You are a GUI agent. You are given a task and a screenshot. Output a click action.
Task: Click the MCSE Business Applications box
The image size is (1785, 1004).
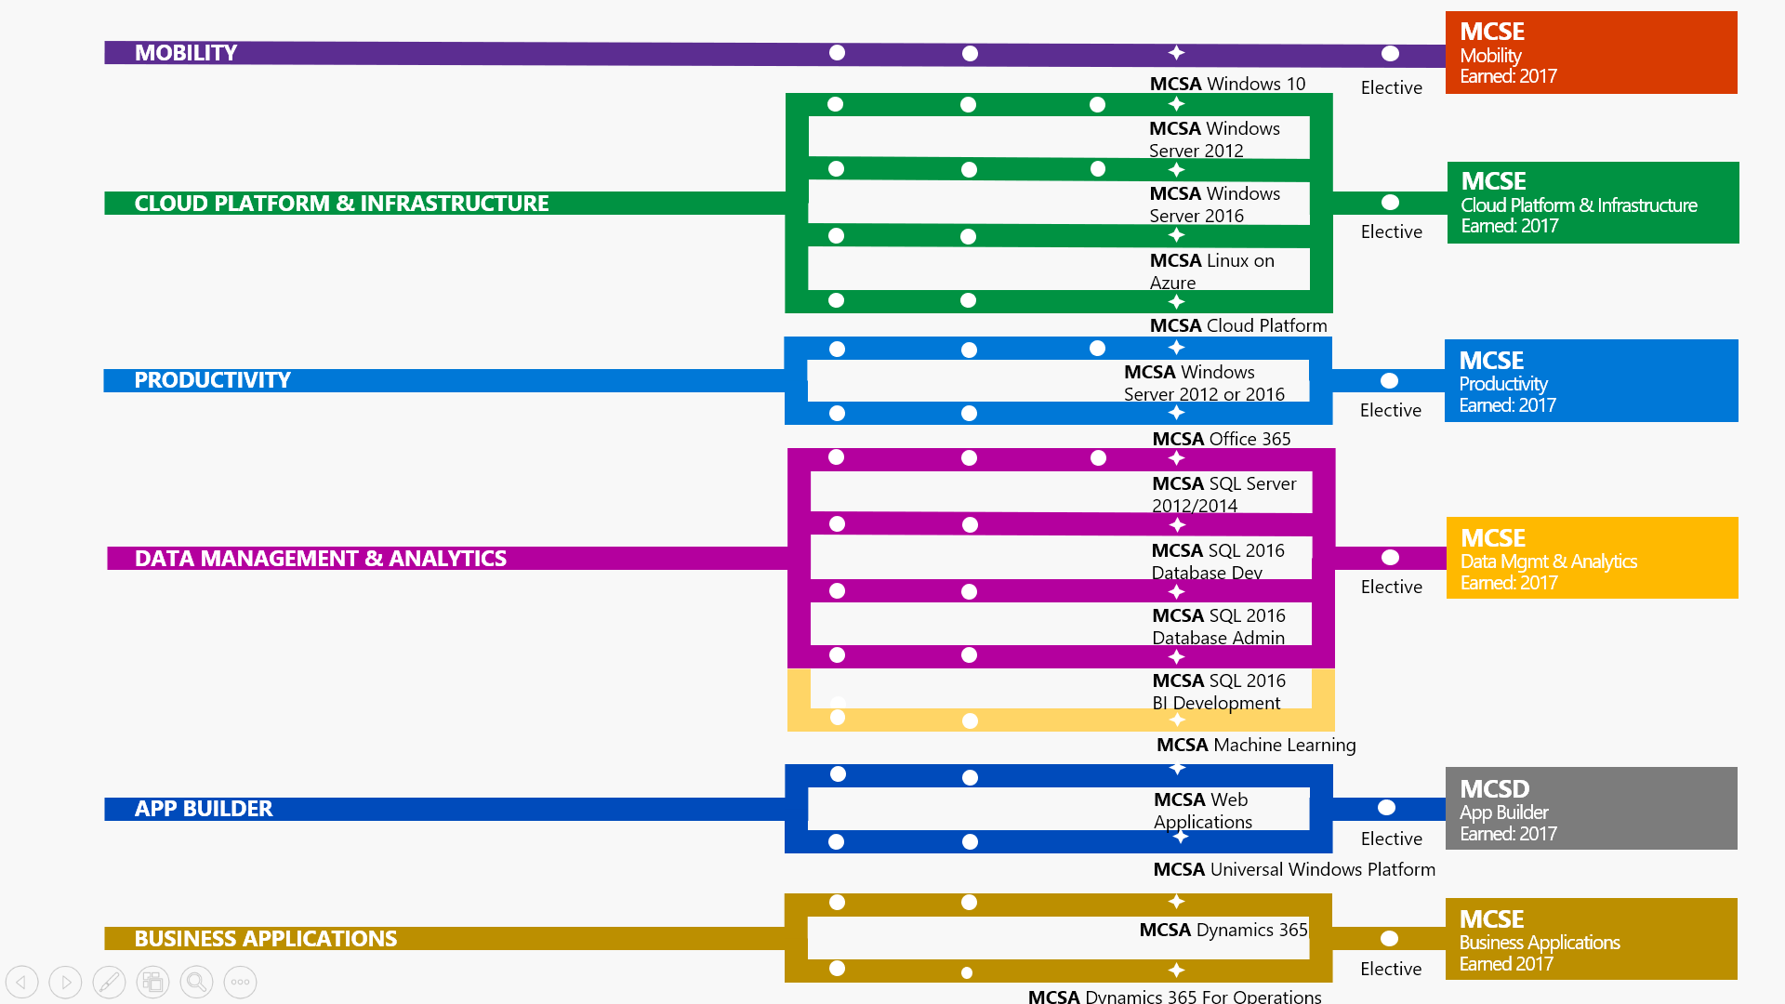(1591, 939)
